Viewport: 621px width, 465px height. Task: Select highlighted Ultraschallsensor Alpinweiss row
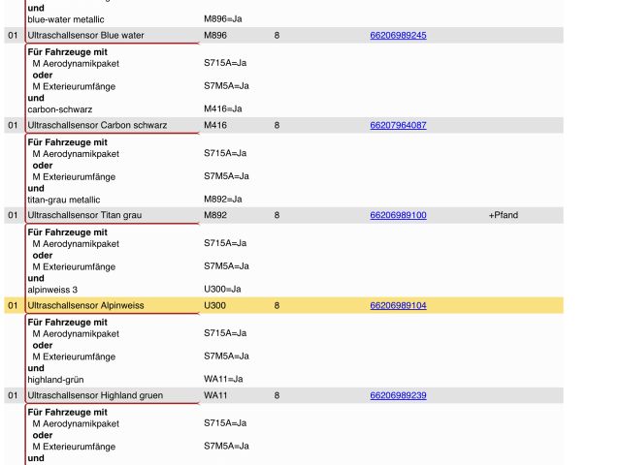pos(85,305)
